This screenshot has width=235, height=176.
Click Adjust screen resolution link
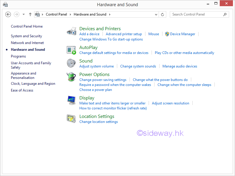click(170, 103)
